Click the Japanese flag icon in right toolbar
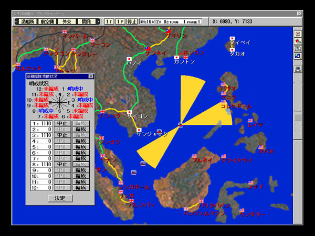The height and width of the screenshot is (236, 315). point(298,34)
